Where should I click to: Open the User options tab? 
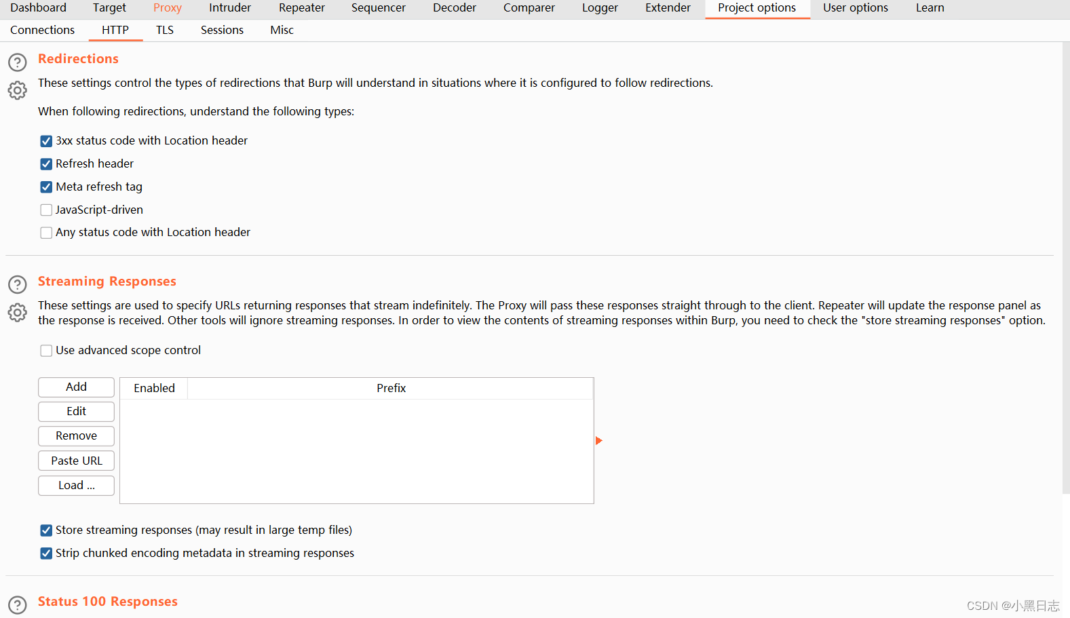856,8
